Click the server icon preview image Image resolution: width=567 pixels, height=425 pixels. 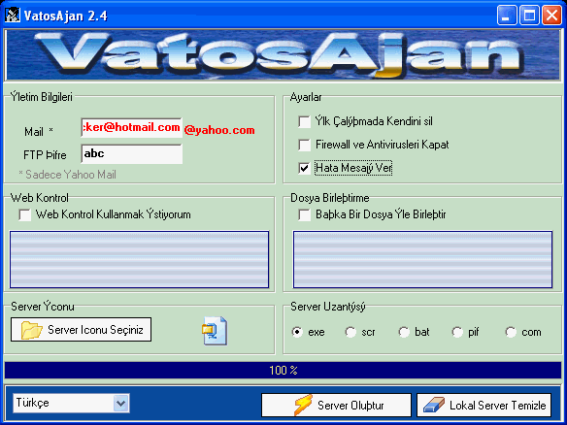215,331
